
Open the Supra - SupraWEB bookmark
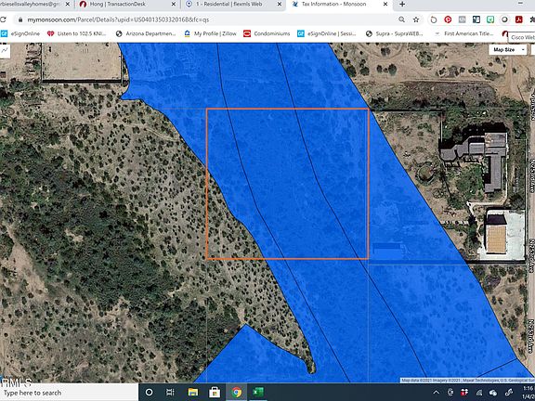395,33
